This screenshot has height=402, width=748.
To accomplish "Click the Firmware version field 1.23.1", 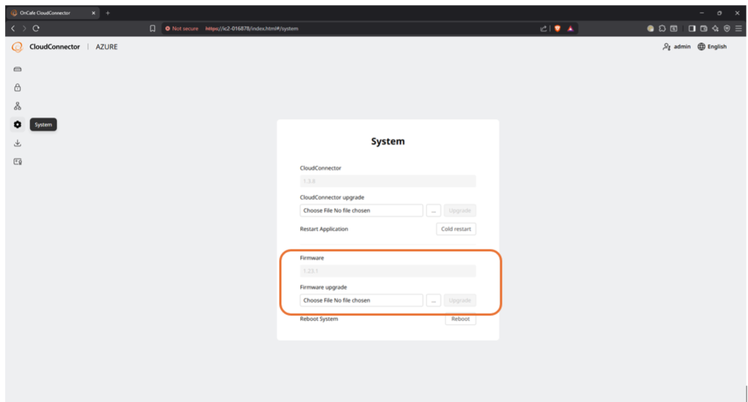I will coord(388,271).
